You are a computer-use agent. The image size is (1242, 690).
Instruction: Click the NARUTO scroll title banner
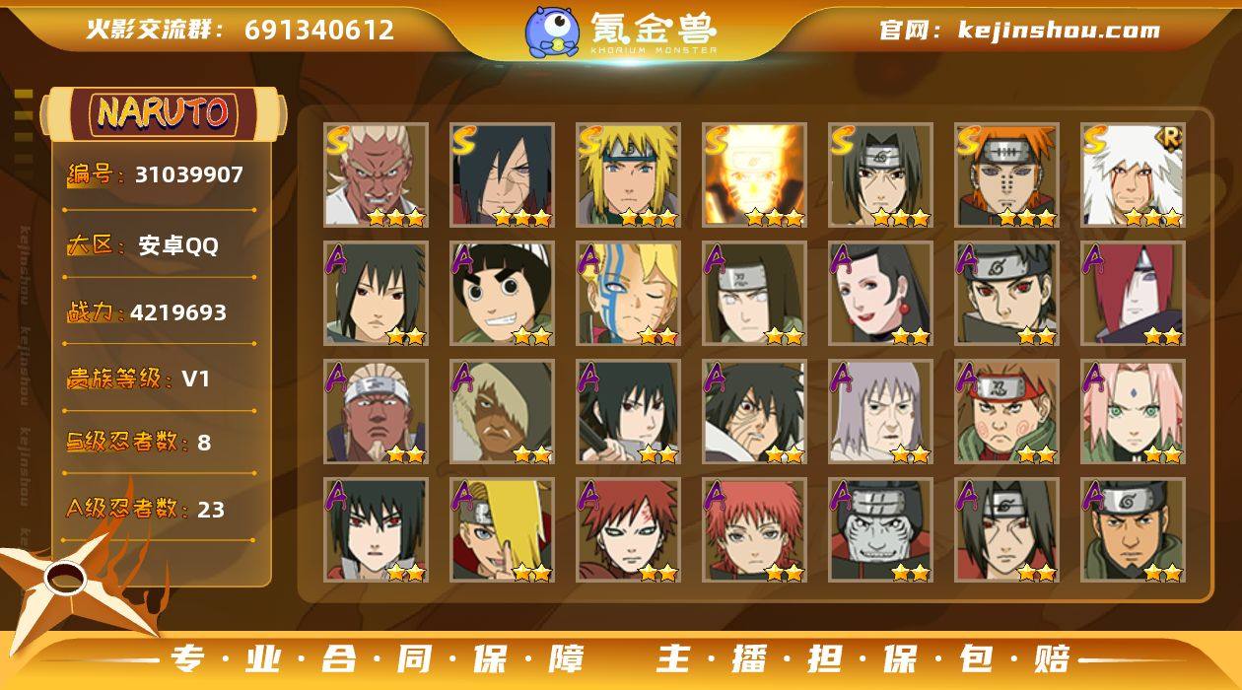coord(164,113)
